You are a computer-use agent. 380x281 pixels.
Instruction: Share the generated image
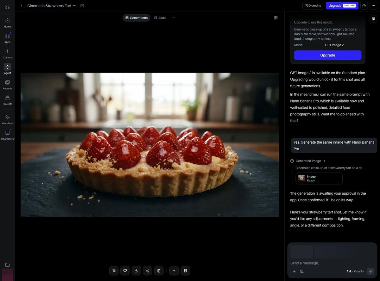point(148,271)
